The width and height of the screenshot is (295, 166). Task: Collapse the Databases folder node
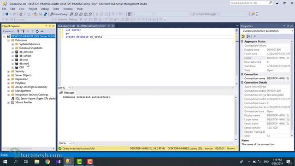tap(8, 40)
